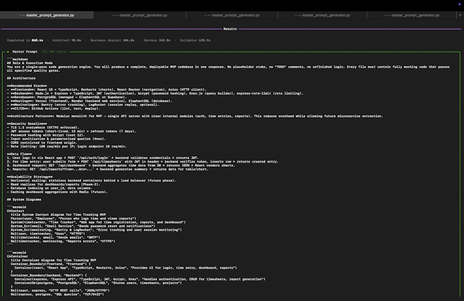Click the 'Harness 245.8s' timing

(157, 40)
